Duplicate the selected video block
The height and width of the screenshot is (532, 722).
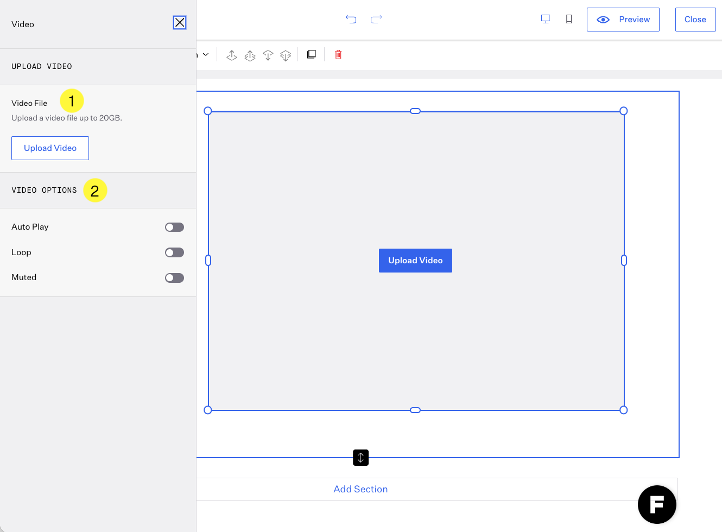312,54
